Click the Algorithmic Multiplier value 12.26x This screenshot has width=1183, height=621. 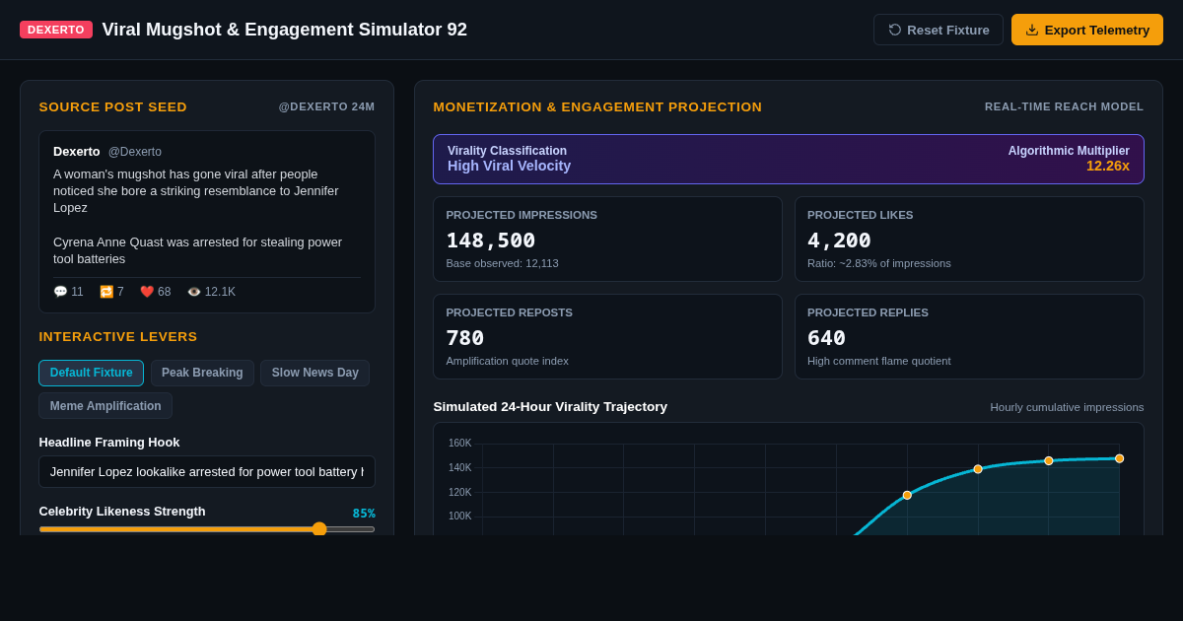pyautogui.click(x=1108, y=166)
